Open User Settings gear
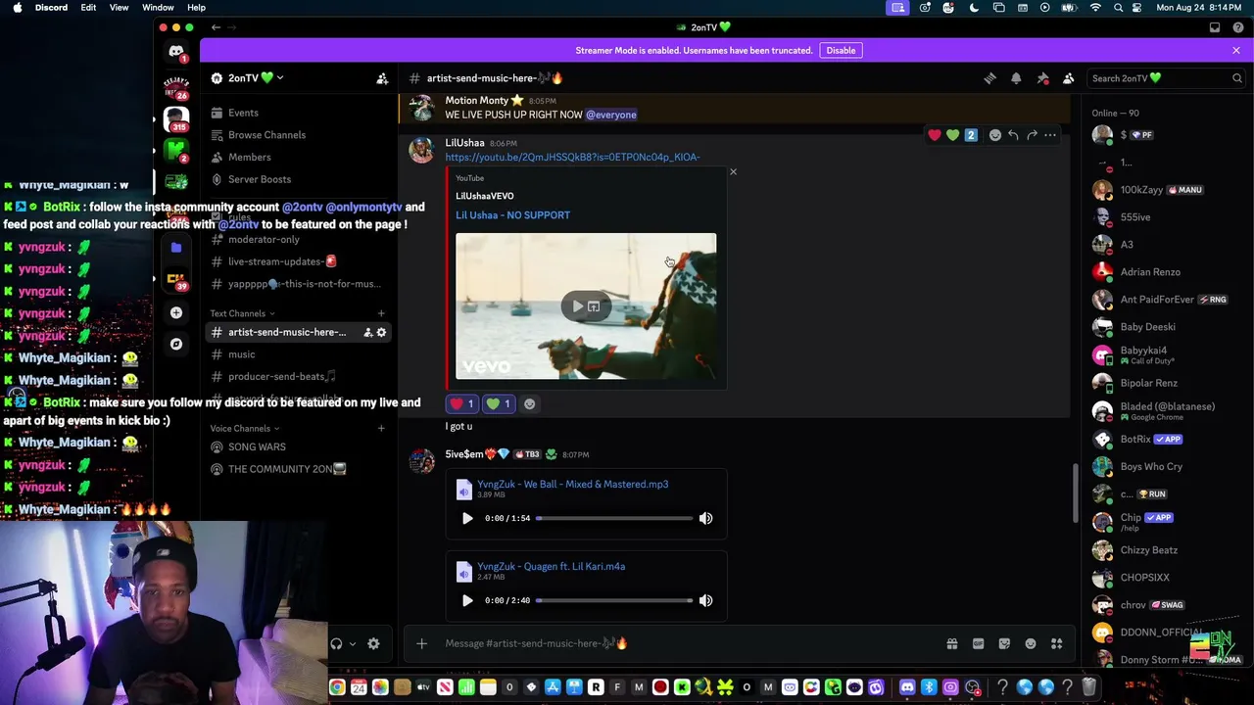 click(x=373, y=643)
